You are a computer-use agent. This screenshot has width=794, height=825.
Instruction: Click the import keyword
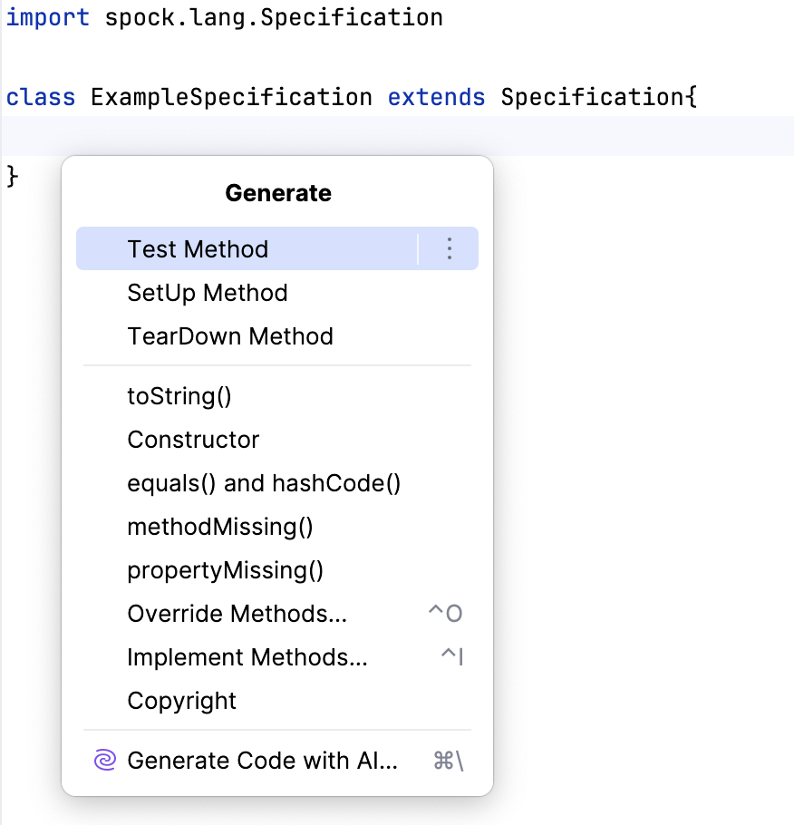47,16
